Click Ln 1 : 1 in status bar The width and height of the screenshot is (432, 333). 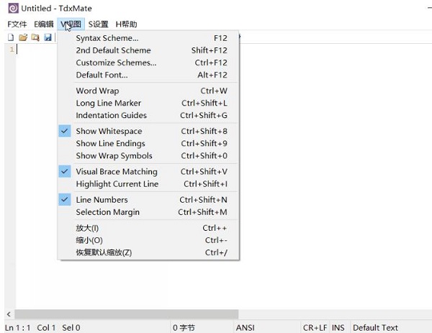(x=17, y=328)
